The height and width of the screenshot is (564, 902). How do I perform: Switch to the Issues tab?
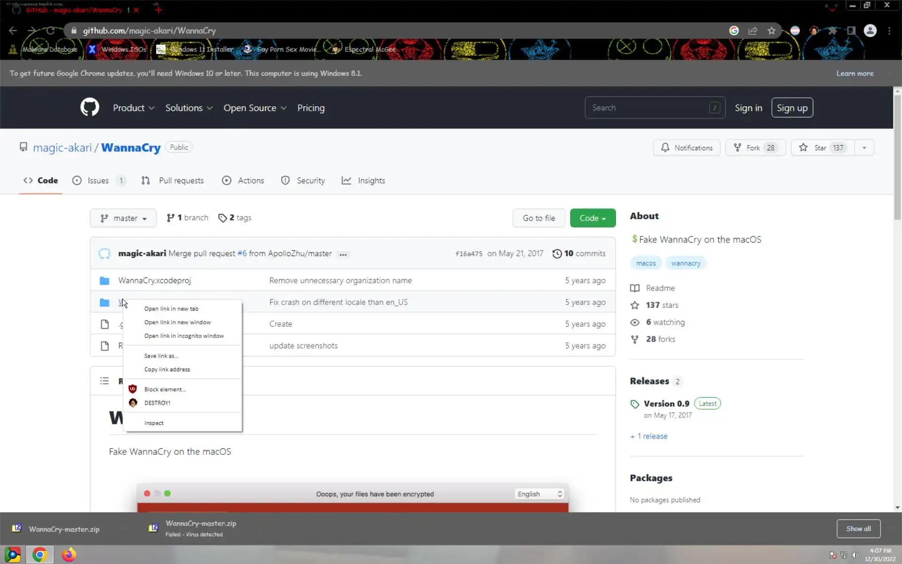[x=98, y=180]
